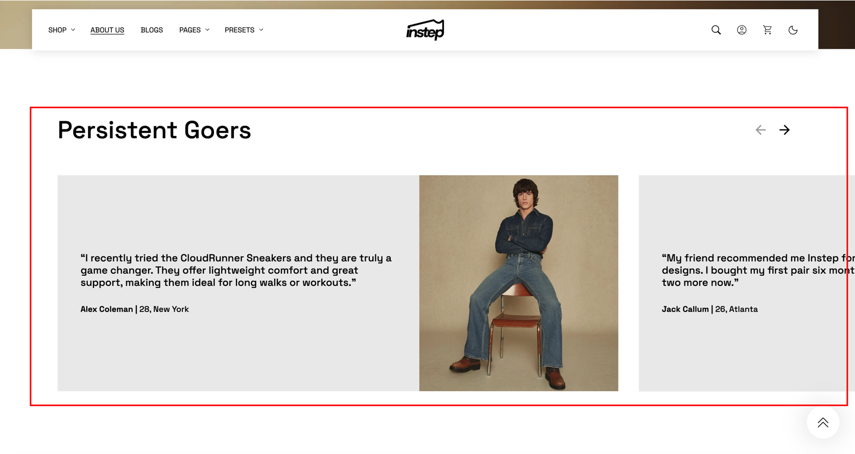855x454 pixels.
Task: Go to next testimonial with right arrow
Action: pyautogui.click(x=785, y=130)
